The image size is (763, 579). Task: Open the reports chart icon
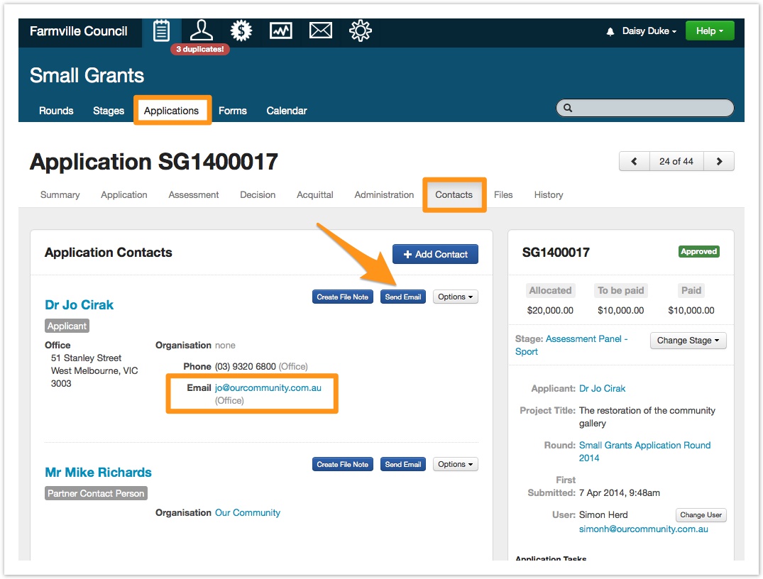point(281,31)
